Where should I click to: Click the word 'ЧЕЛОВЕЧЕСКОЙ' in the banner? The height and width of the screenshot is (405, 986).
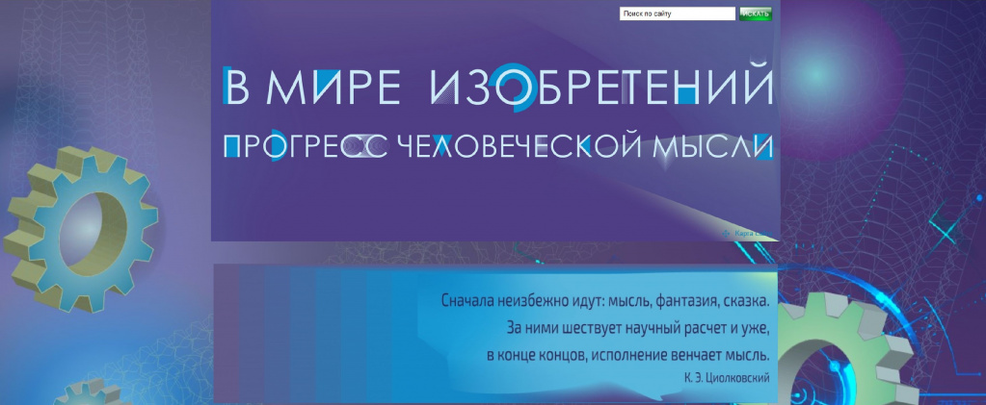coord(520,146)
